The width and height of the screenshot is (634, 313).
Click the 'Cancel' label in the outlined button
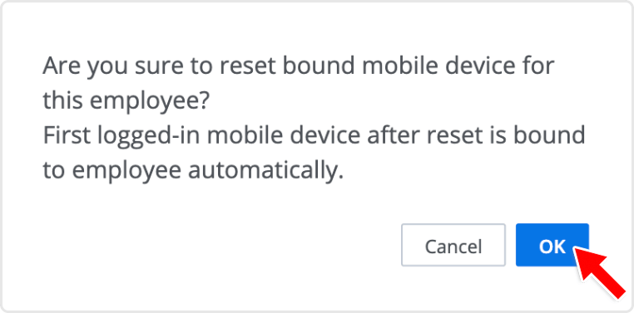tap(453, 246)
